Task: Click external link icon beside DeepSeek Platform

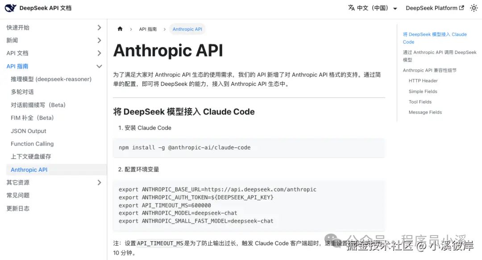Action: 461,8
